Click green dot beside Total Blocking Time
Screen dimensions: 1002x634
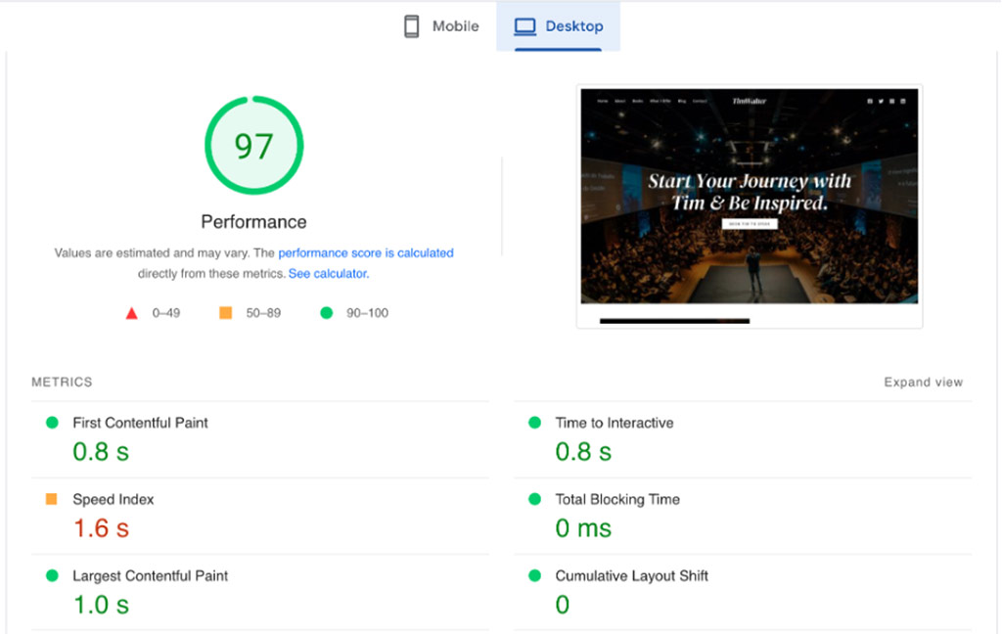point(534,499)
